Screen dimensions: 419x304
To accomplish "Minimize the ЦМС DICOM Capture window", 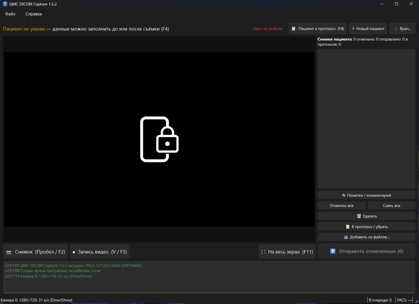I will (x=382, y=4).
